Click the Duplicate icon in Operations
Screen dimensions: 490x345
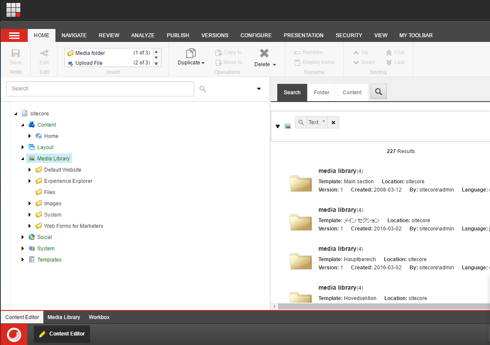[x=191, y=53]
